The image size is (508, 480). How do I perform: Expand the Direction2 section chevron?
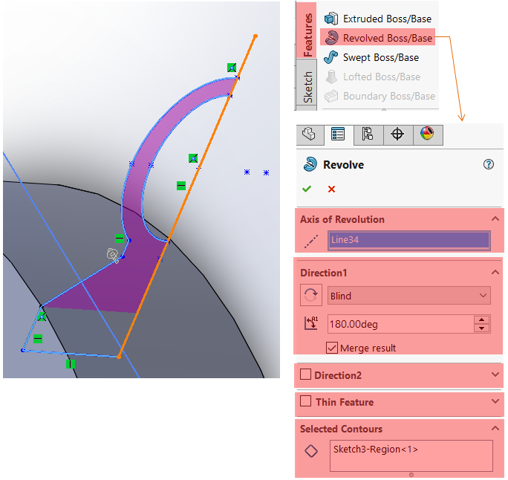click(x=495, y=374)
